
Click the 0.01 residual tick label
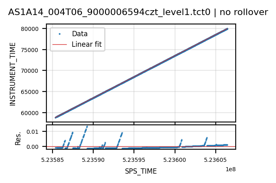point(33,132)
